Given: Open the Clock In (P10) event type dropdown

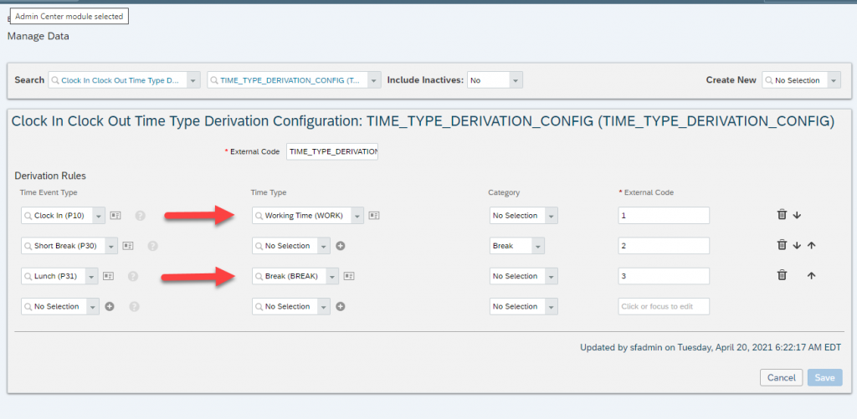Looking at the screenshot, I should coord(99,216).
